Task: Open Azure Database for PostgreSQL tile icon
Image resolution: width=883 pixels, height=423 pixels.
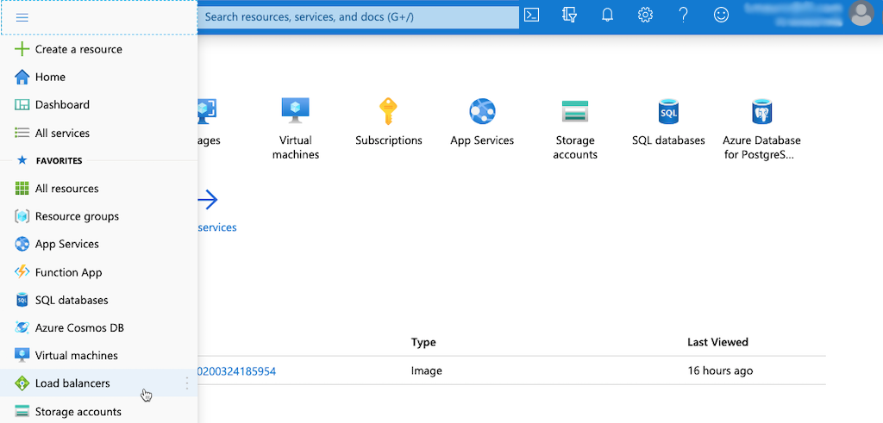Action: tap(761, 111)
